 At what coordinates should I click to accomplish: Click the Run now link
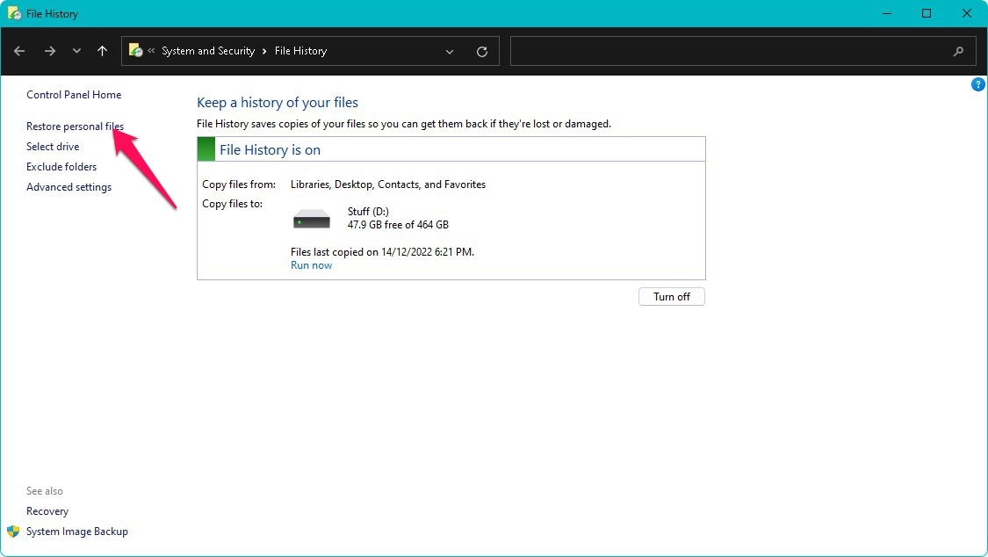311,265
